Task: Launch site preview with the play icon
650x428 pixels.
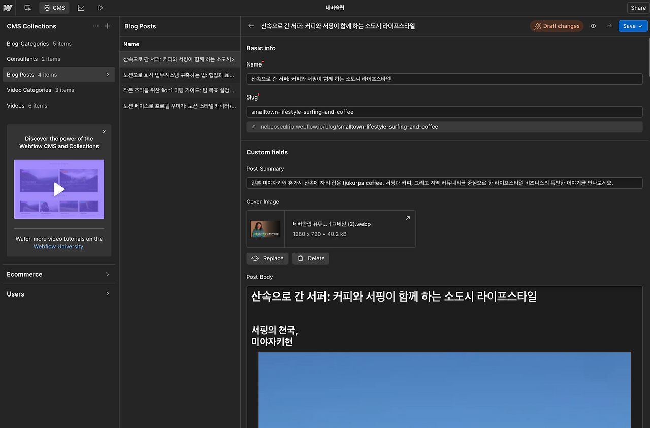Action: click(x=100, y=8)
